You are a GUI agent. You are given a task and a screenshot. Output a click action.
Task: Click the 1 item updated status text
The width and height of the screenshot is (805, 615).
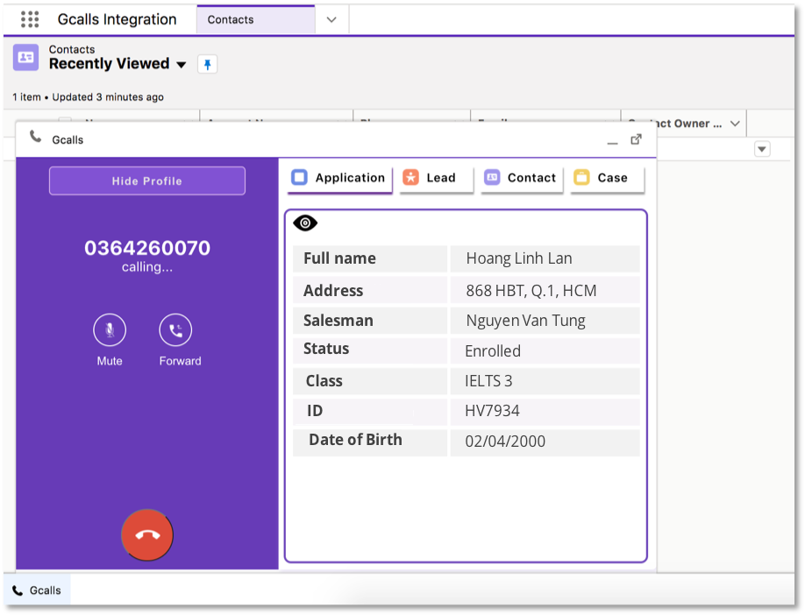coord(88,97)
